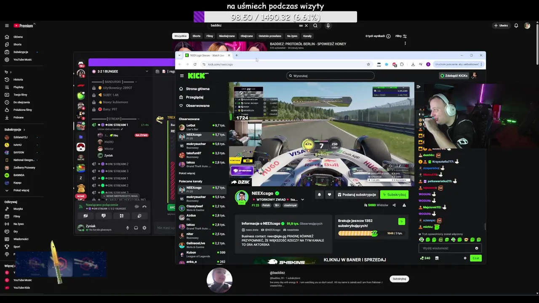Open Chrome tab search dropdown
Image resolution: width=539 pixels, height=303 pixels.
pyautogui.click(x=179, y=55)
